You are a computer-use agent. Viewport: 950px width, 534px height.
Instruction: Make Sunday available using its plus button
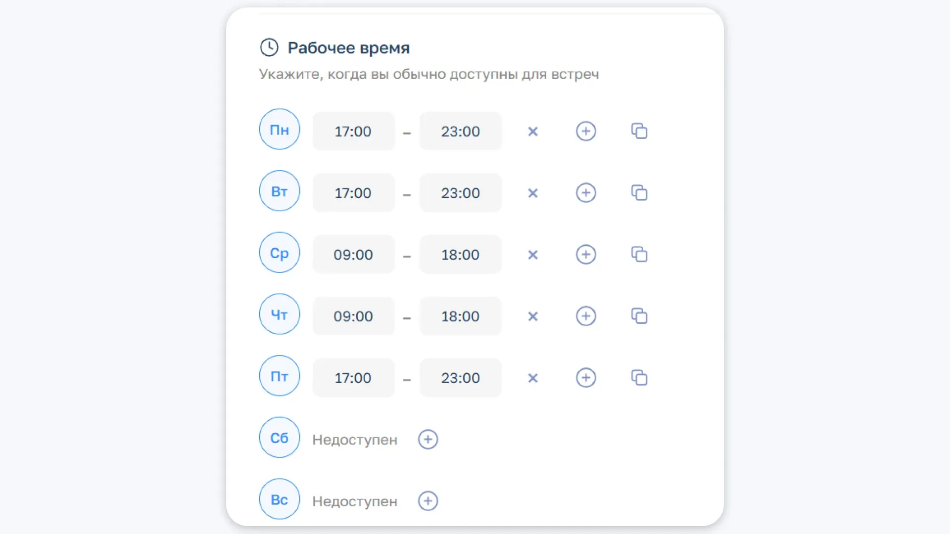click(428, 500)
